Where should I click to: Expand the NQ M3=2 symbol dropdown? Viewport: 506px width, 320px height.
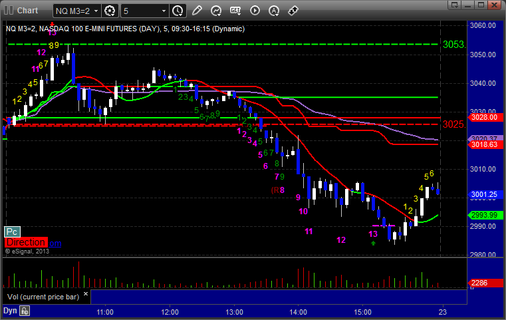click(x=96, y=11)
